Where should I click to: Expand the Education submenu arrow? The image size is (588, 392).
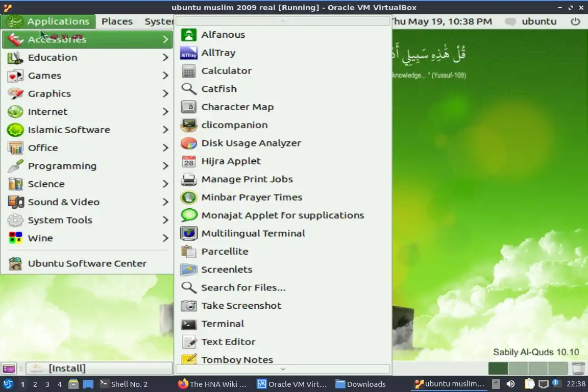[x=165, y=57]
